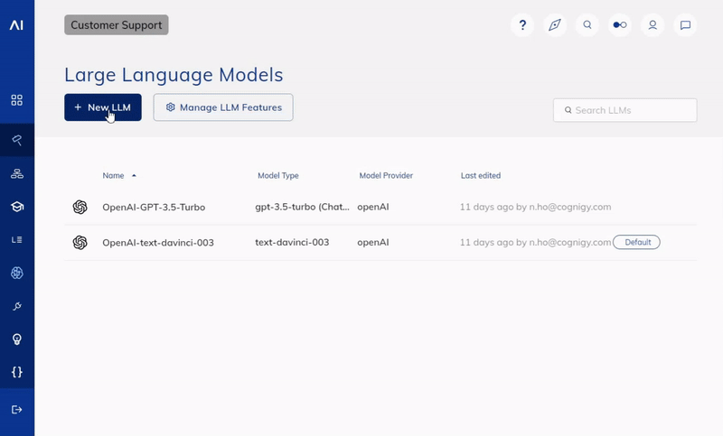The image size is (723, 436).
Task: Click last edited text of text-davinci-003 row
Action: pos(535,242)
